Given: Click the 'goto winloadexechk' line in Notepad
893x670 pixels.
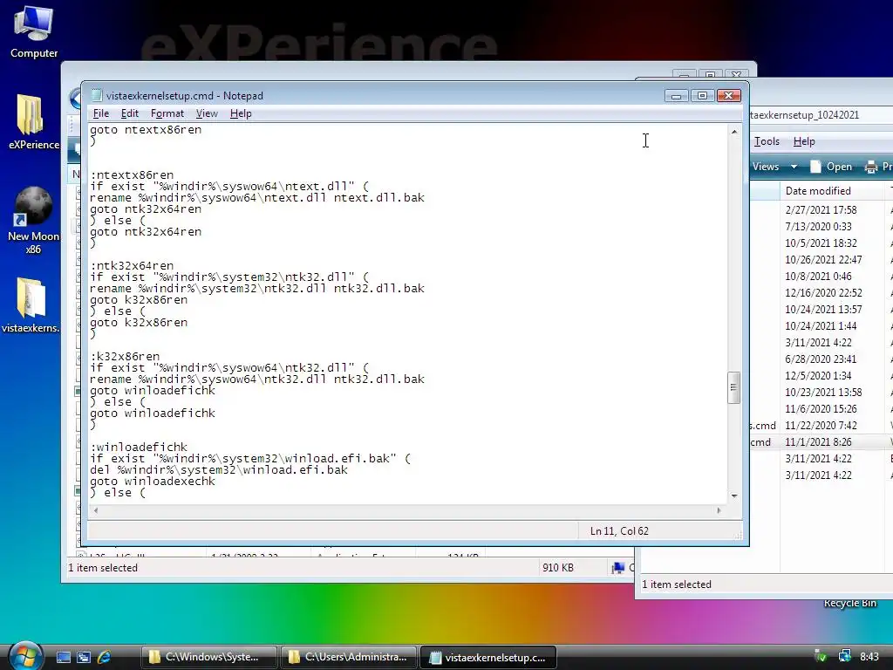Looking at the screenshot, I should point(153,481).
